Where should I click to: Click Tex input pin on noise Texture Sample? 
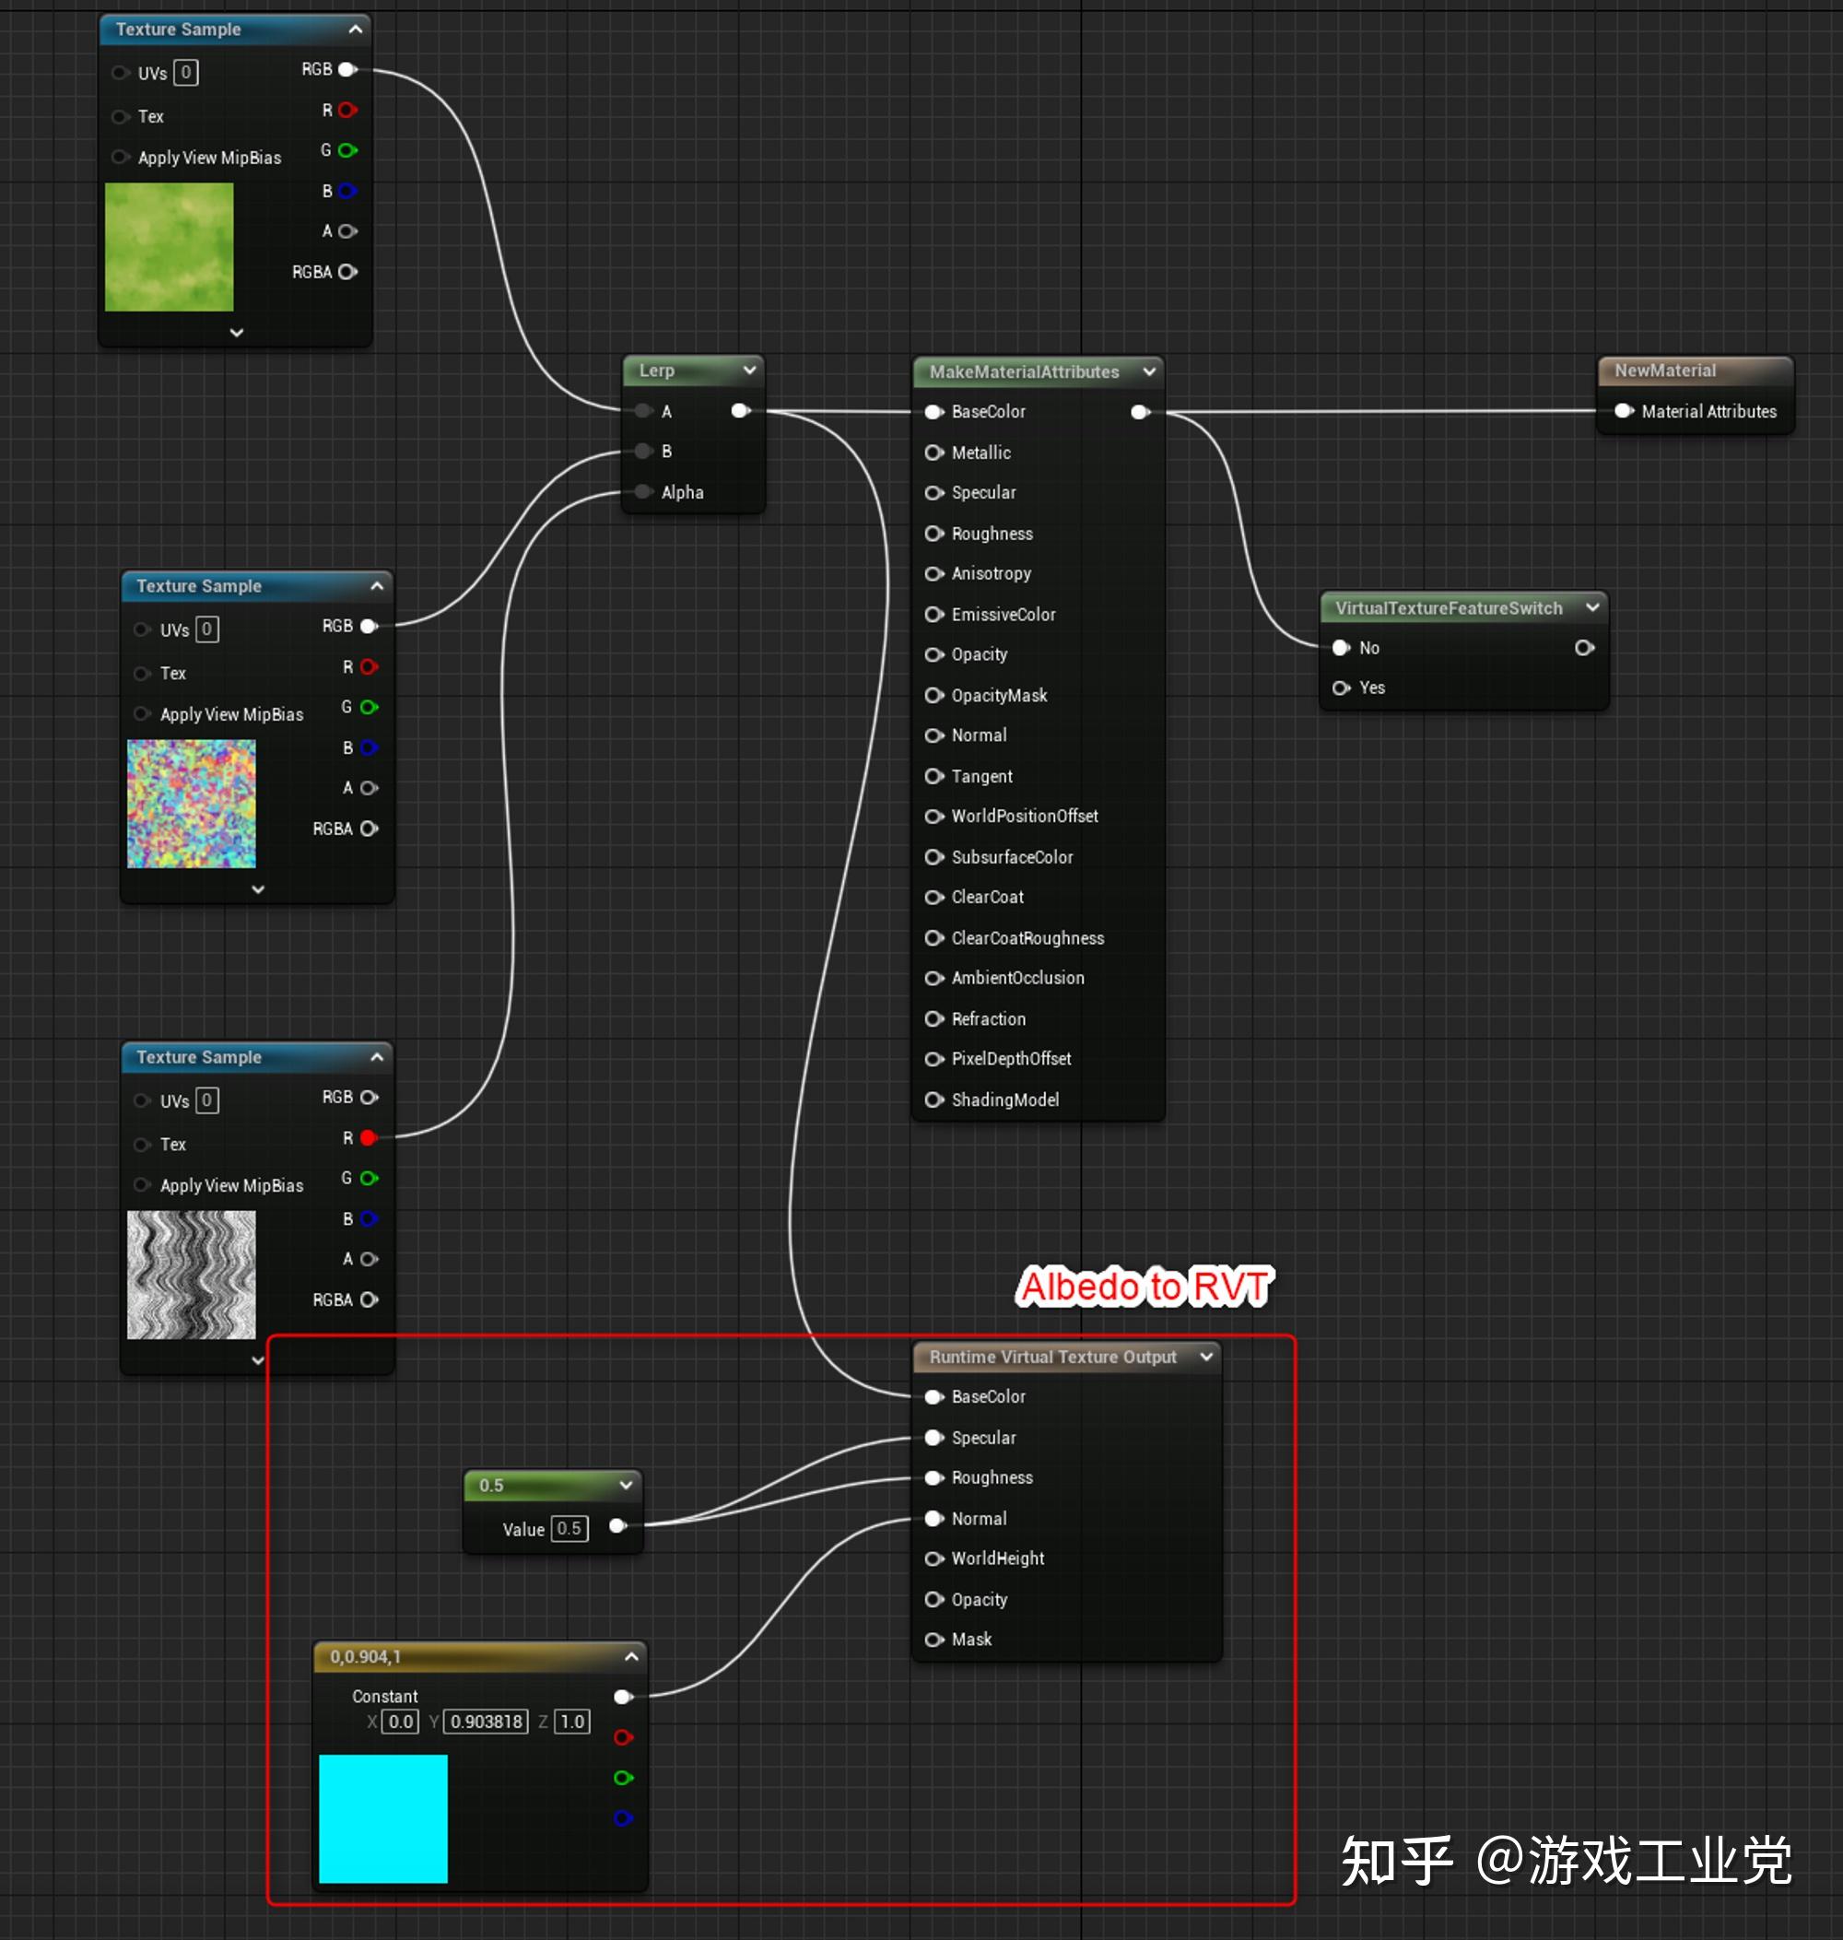143,673
